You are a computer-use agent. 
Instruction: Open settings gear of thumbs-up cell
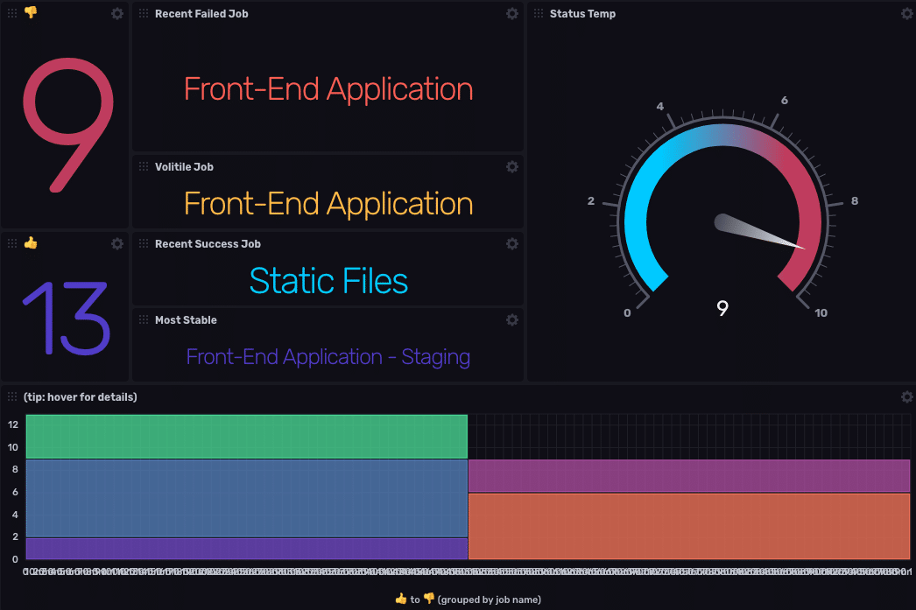[117, 243]
